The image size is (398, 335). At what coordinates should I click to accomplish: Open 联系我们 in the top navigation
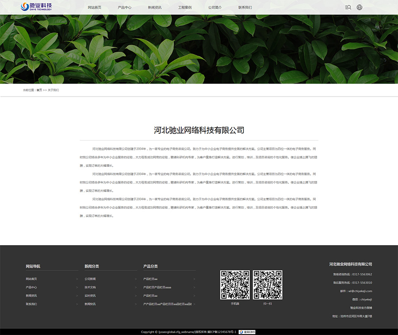tap(245, 8)
